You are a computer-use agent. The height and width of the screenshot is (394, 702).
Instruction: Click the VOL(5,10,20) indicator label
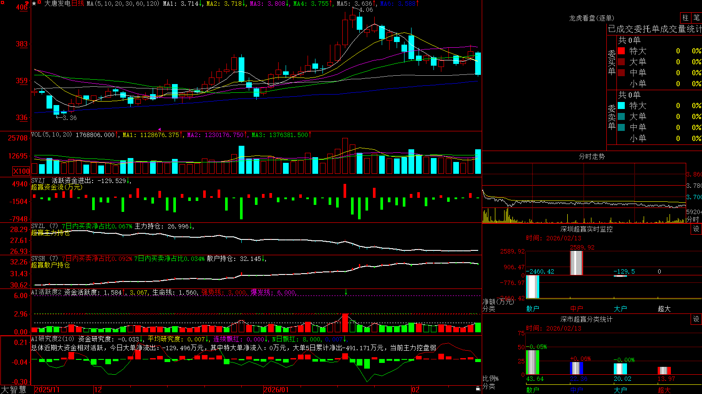pos(51,134)
